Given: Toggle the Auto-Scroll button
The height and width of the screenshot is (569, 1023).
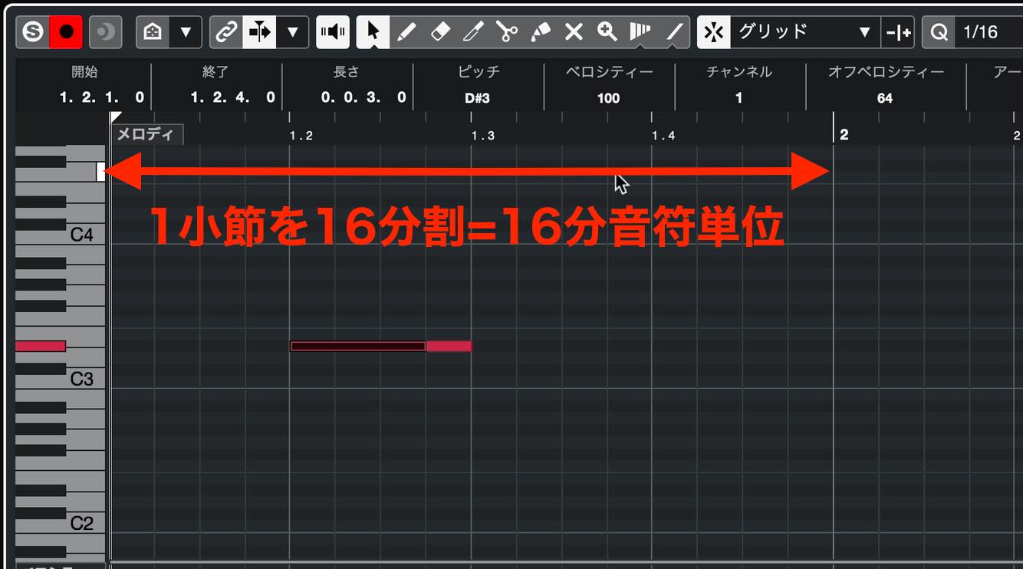Looking at the screenshot, I should (x=259, y=32).
